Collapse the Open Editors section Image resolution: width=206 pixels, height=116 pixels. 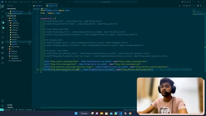coord(18,9)
